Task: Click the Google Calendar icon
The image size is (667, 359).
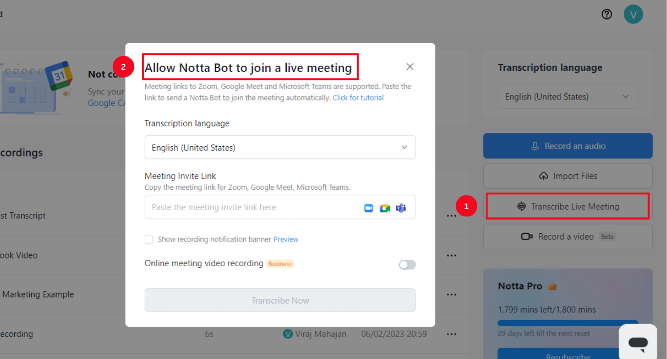Action: pos(60,76)
